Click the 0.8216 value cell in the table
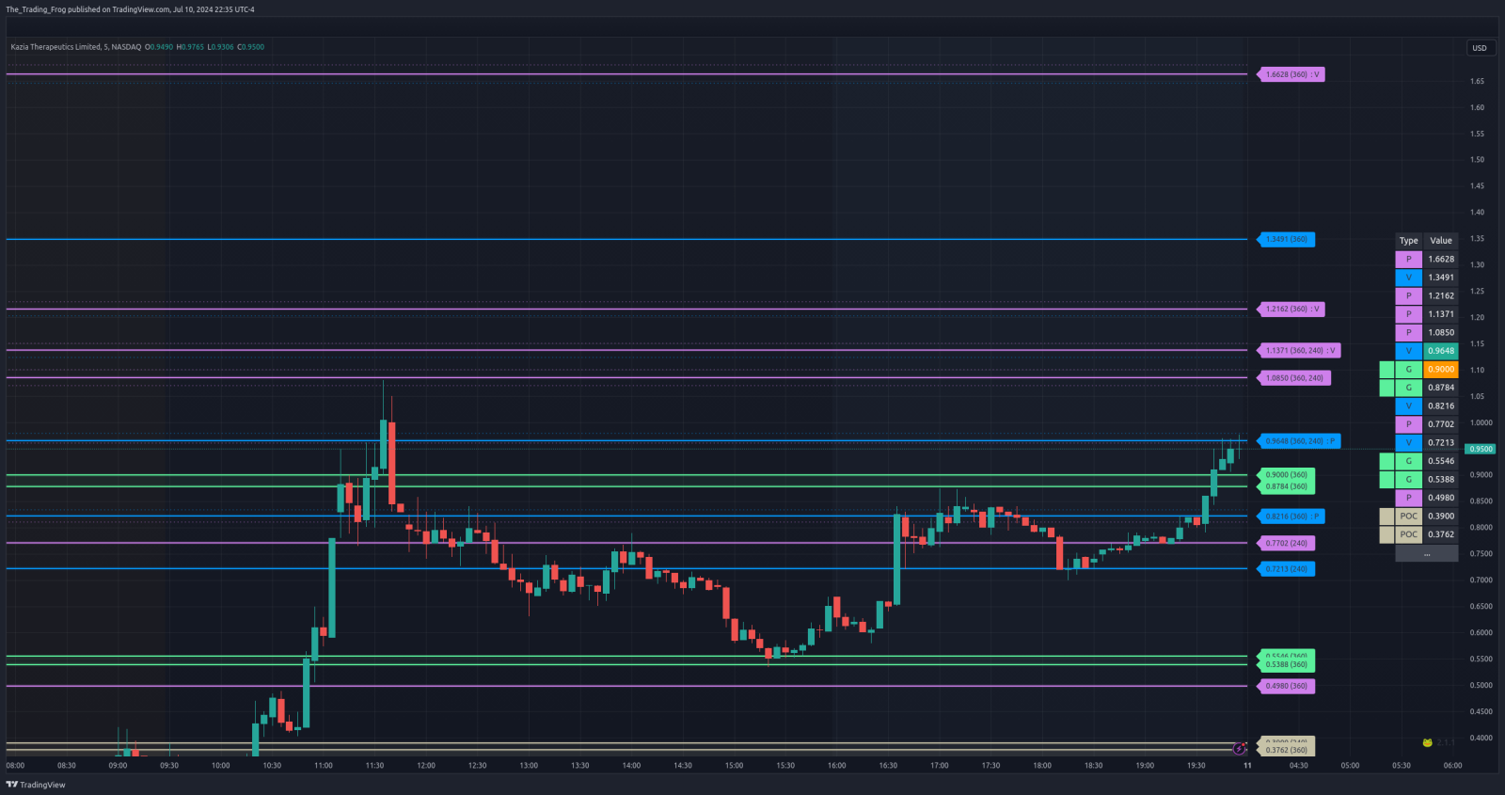Image resolution: width=1505 pixels, height=795 pixels. tap(1441, 406)
